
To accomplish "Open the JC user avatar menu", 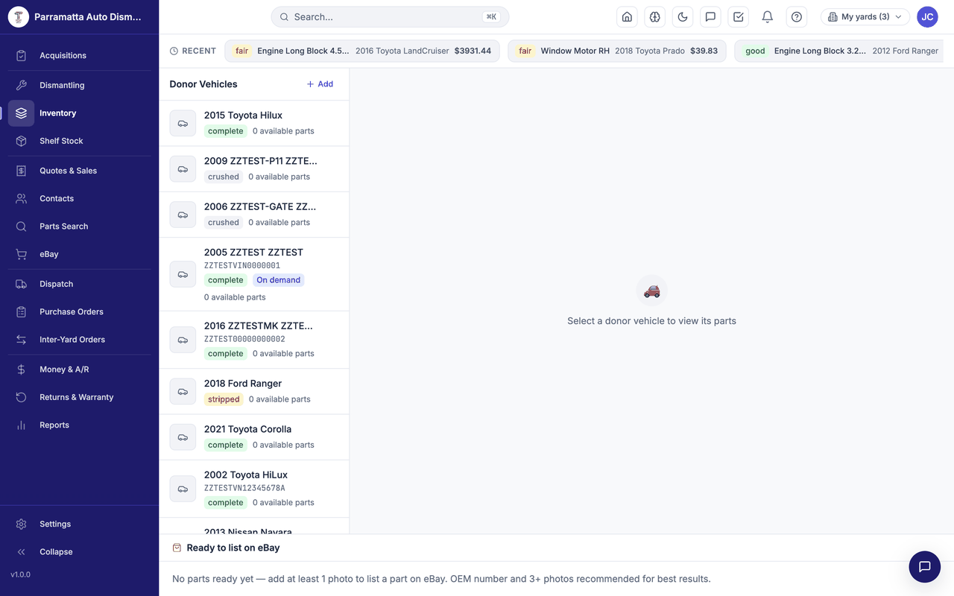I will (927, 16).
